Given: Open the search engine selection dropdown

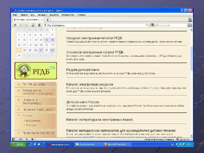Looking at the screenshot, I should 155,25.
